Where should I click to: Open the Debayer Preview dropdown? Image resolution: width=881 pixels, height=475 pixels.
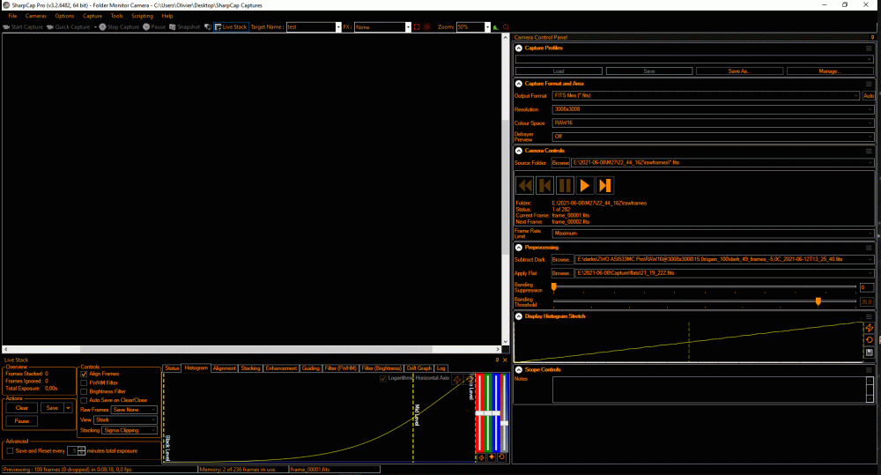click(x=713, y=137)
